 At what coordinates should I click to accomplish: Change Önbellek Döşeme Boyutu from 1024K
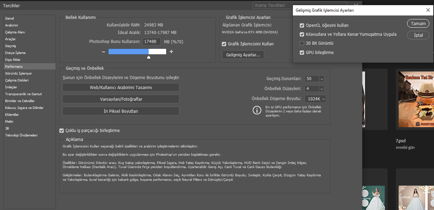pyautogui.click(x=322, y=99)
